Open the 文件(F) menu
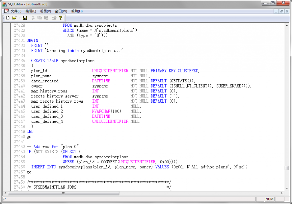The height and width of the screenshot is (204, 292). coord(16,11)
